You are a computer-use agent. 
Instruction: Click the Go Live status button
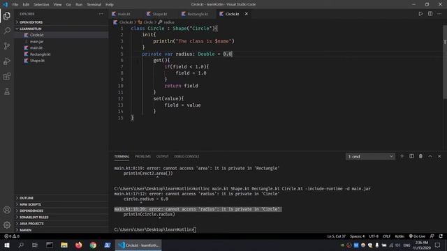pyautogui.click(x=417, y=236)
